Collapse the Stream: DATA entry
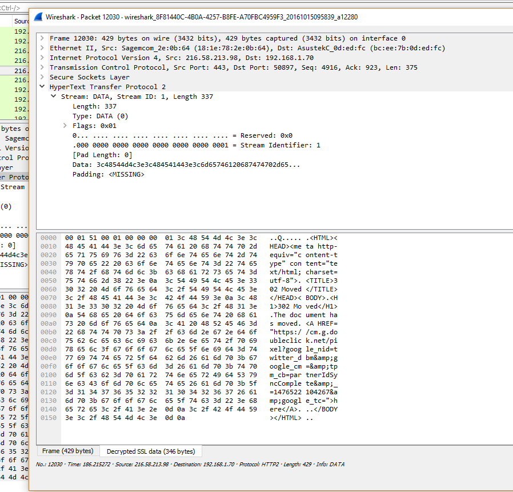 tap(53, 96)
